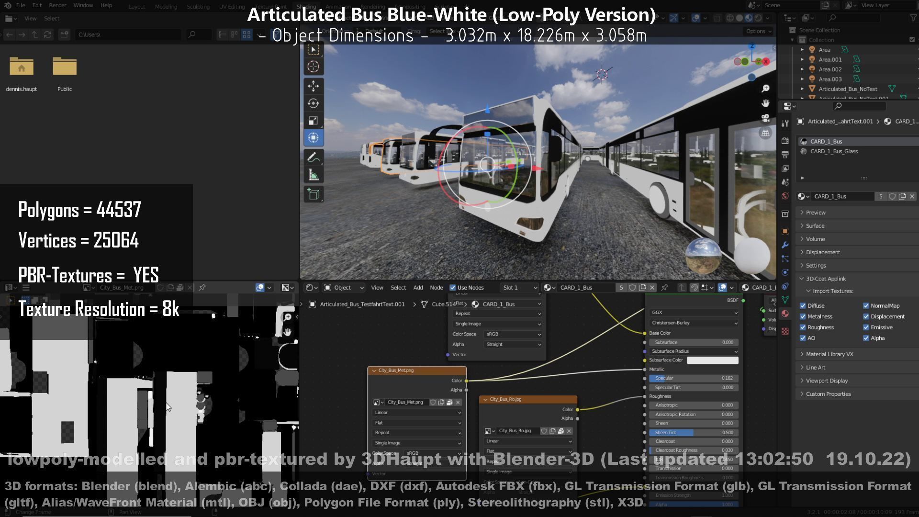Screen dimensions: 919x517
Task: Go forward in file browser
Action: (22, 34)
